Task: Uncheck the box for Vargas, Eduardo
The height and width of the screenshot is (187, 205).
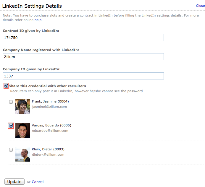Action: tap(11, 126)
